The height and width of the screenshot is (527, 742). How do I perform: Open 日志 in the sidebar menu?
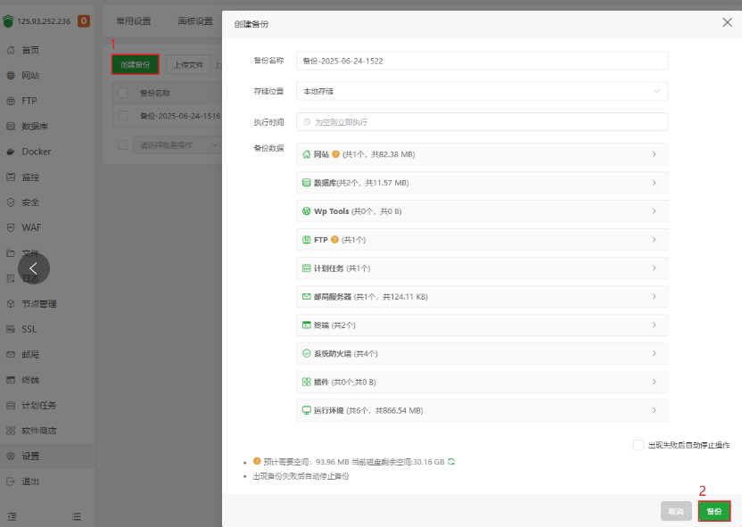(x=30, y=278)
